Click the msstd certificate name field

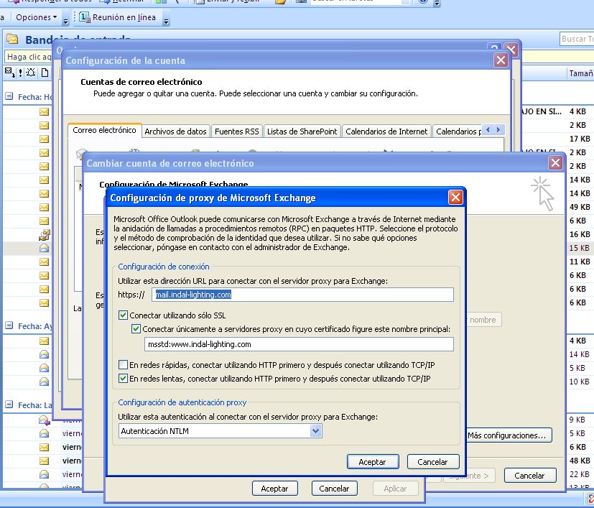click(299, 344)
